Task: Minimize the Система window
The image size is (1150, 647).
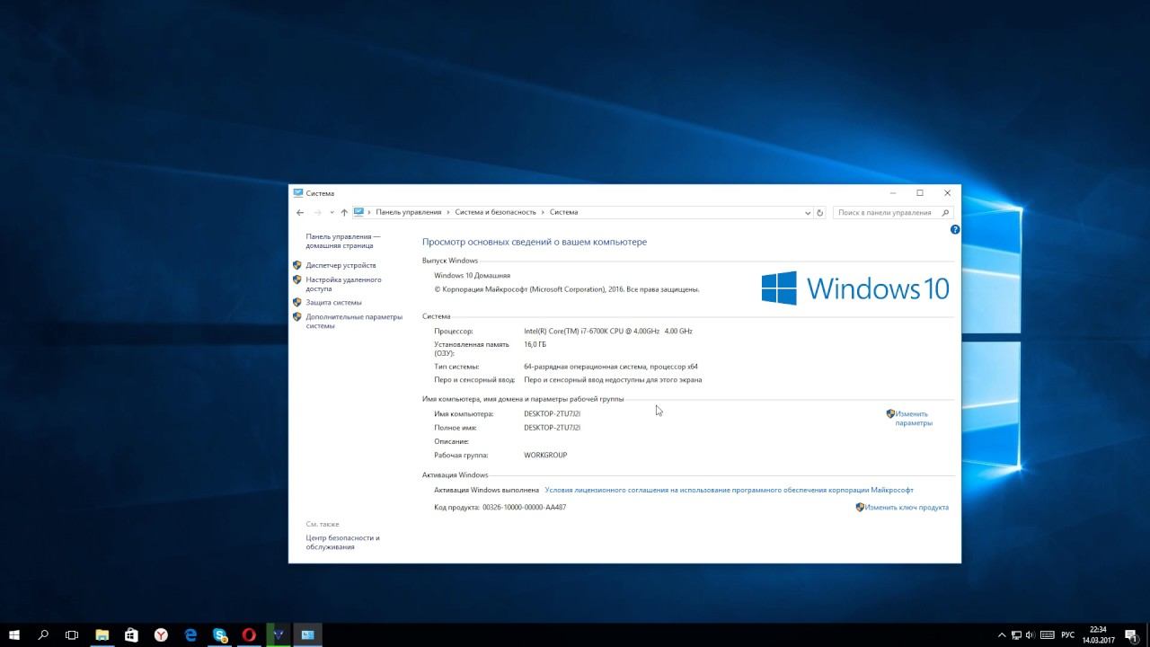Action: click(x=892, y=193)
